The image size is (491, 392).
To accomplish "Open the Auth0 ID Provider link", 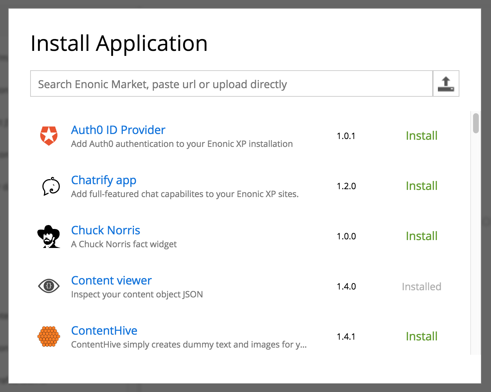I will (x=118, y=130).
